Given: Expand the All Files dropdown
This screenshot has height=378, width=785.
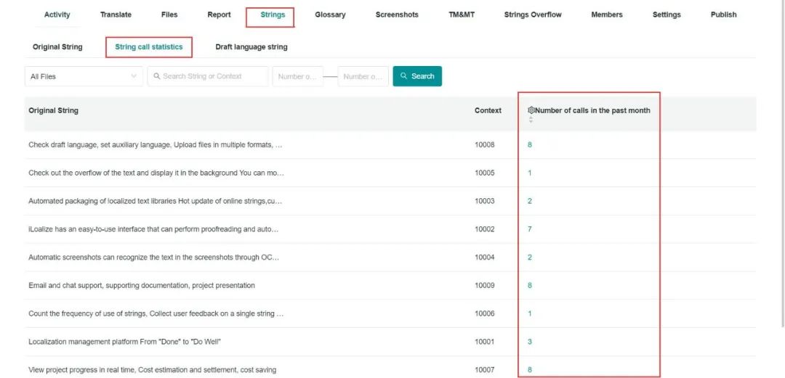Looking at the screenshot, I should click(84, 76).
